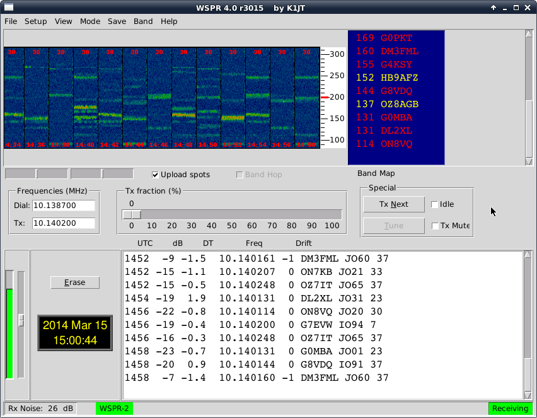Minimize the WSPR window
Screen dimensions: 537x418
point(505,8)
